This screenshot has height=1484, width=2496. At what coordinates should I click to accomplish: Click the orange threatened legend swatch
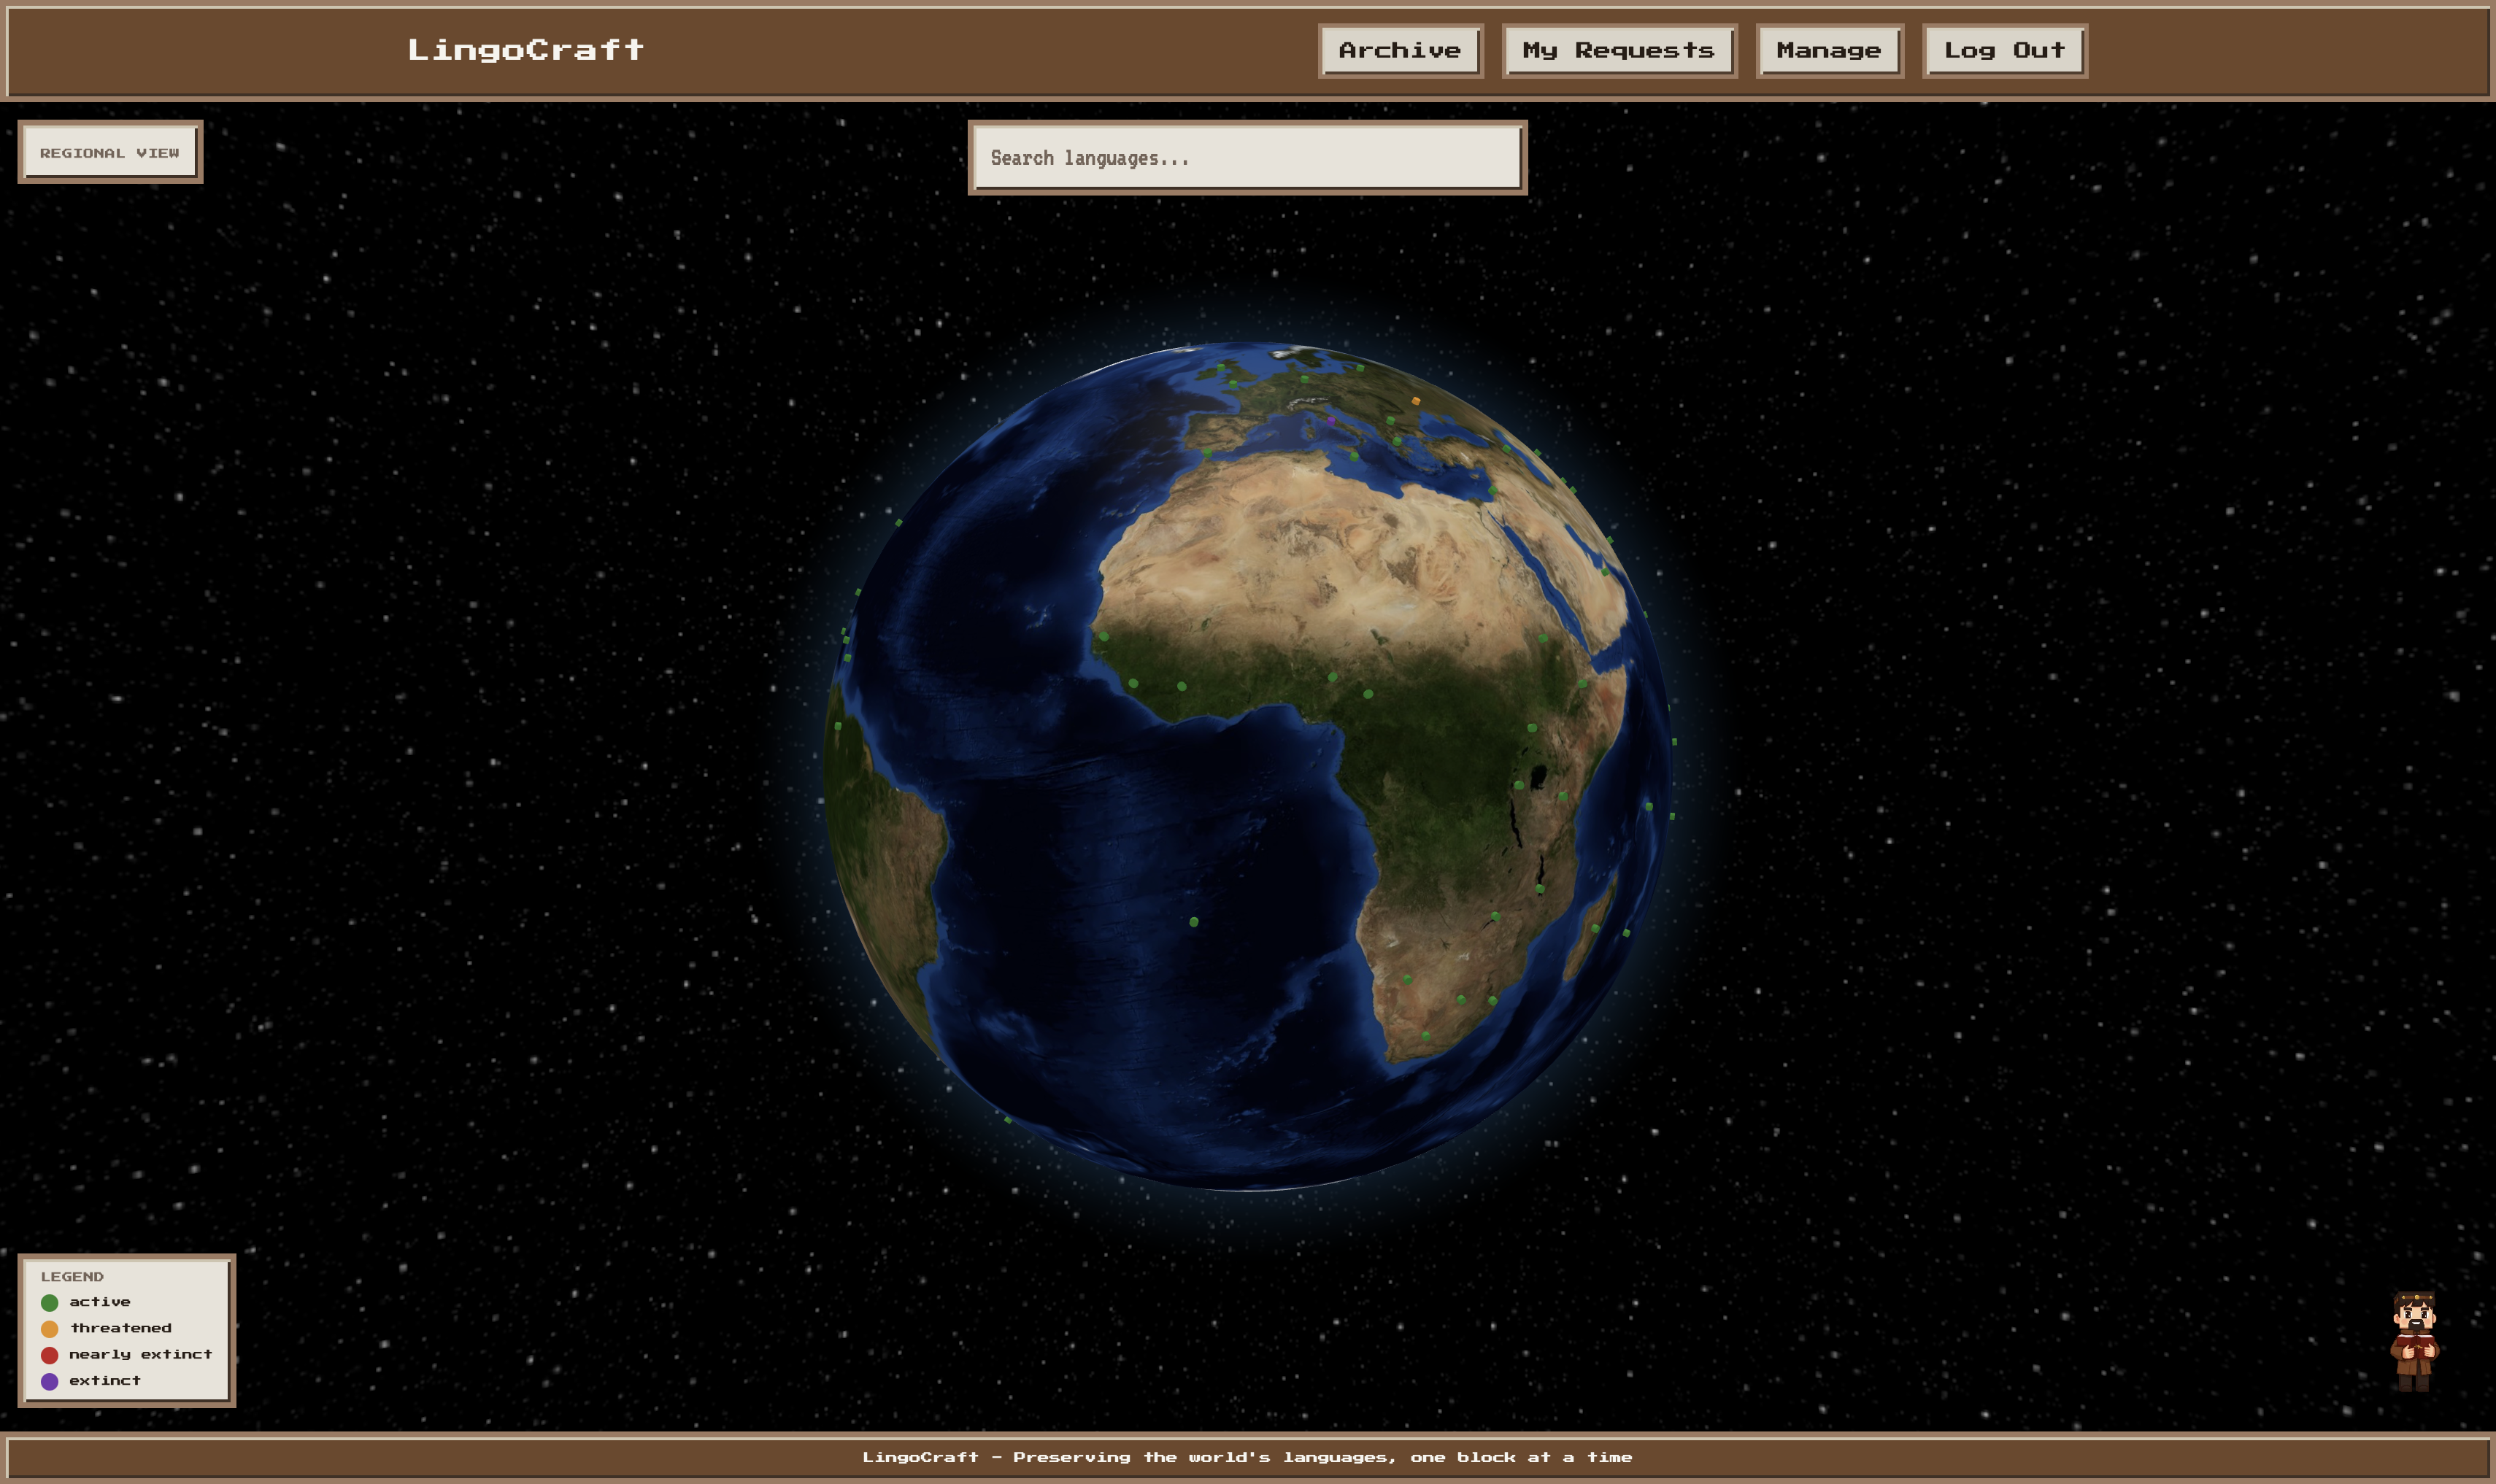[x=49, y=1328]
